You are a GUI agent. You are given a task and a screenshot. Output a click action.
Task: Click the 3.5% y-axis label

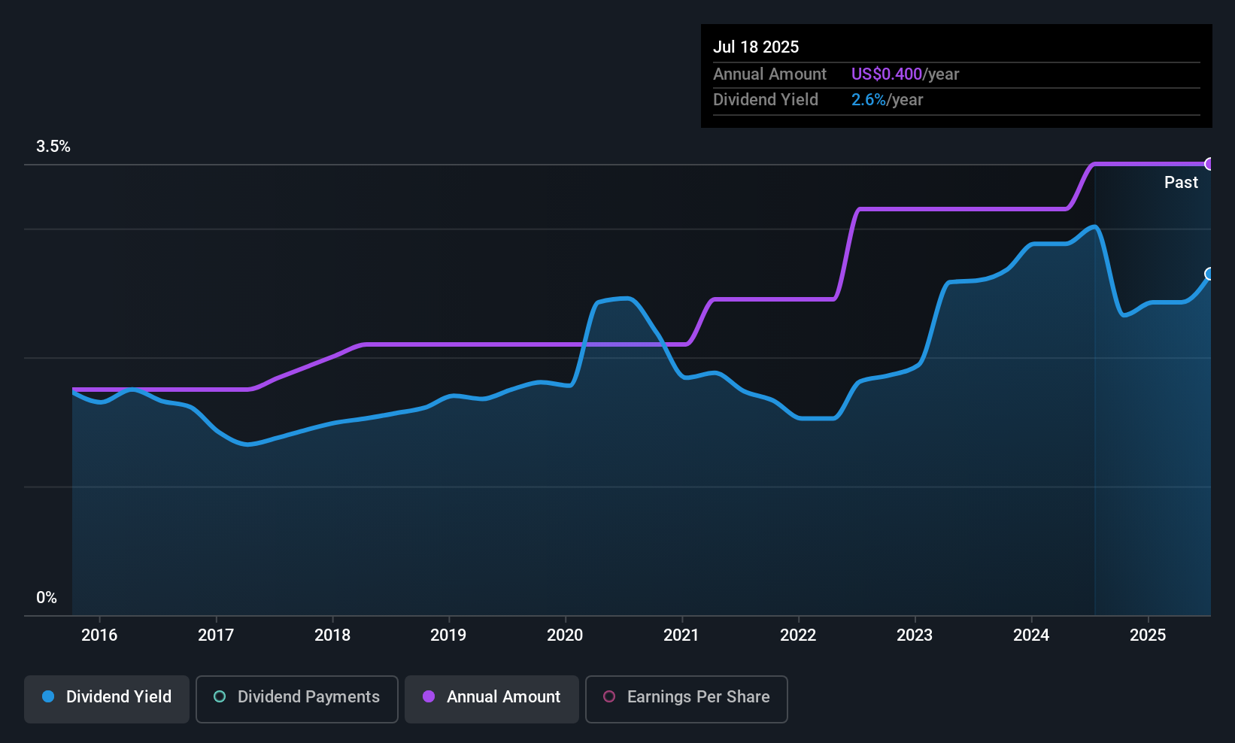(53, 147)
